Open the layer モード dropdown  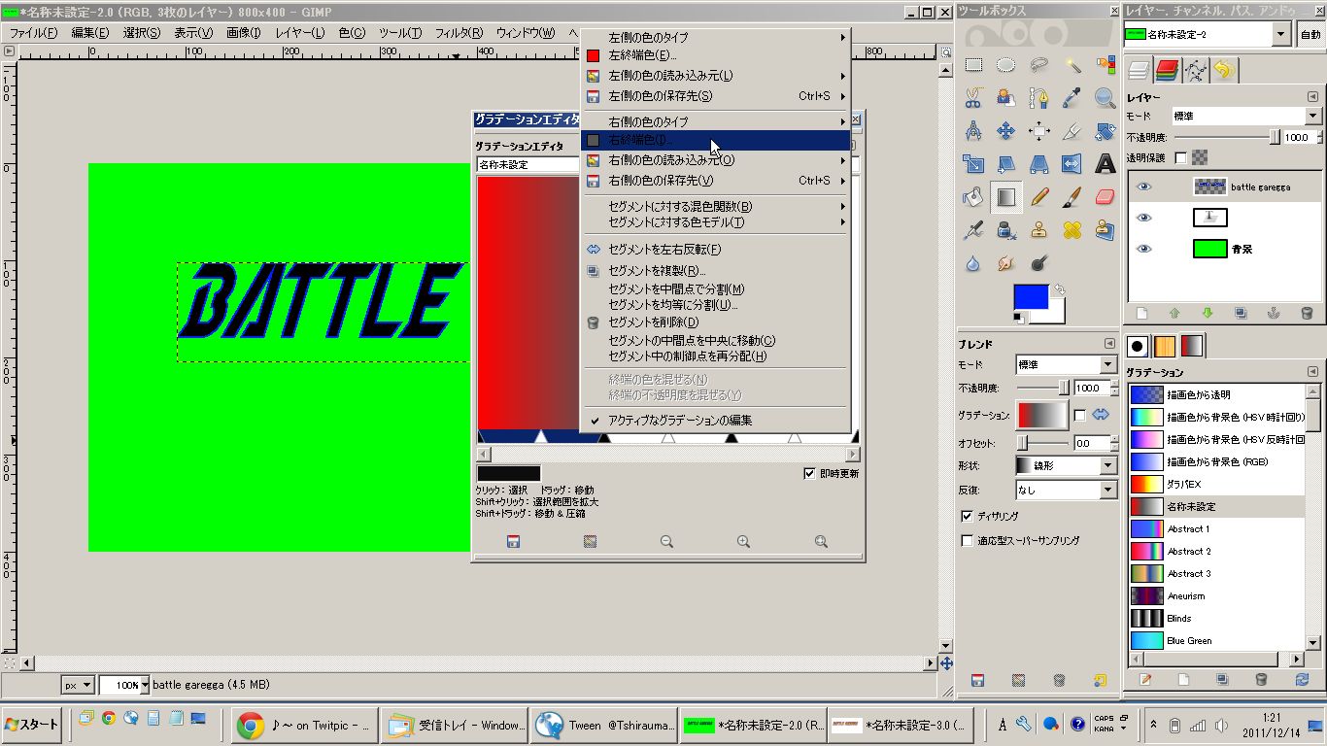(x=1246, y=116)
